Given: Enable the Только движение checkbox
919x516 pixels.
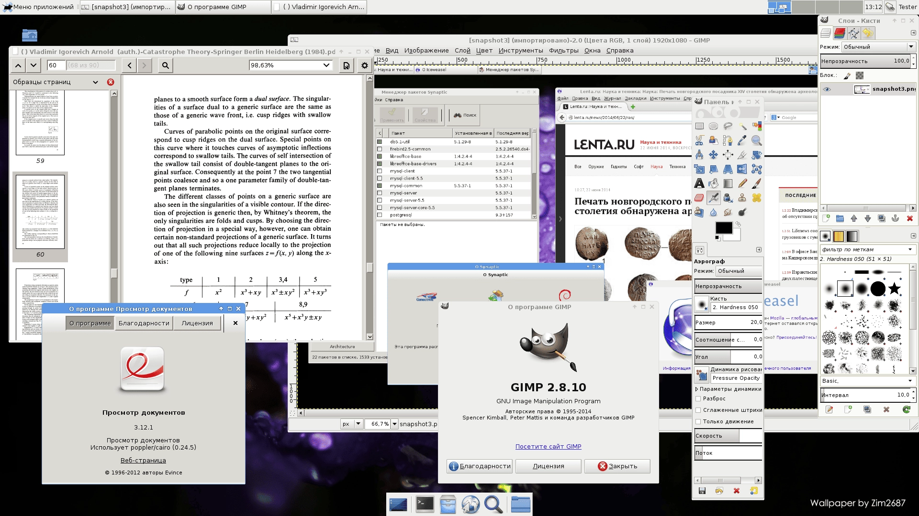Looking at the screenshot, I should [698, 421].
